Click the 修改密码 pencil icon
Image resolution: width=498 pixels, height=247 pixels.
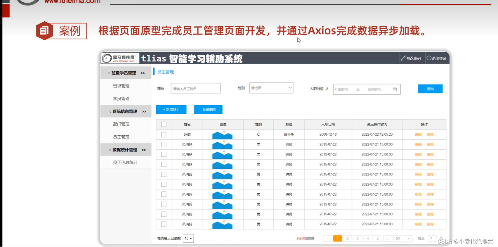[x=403, y=58]
